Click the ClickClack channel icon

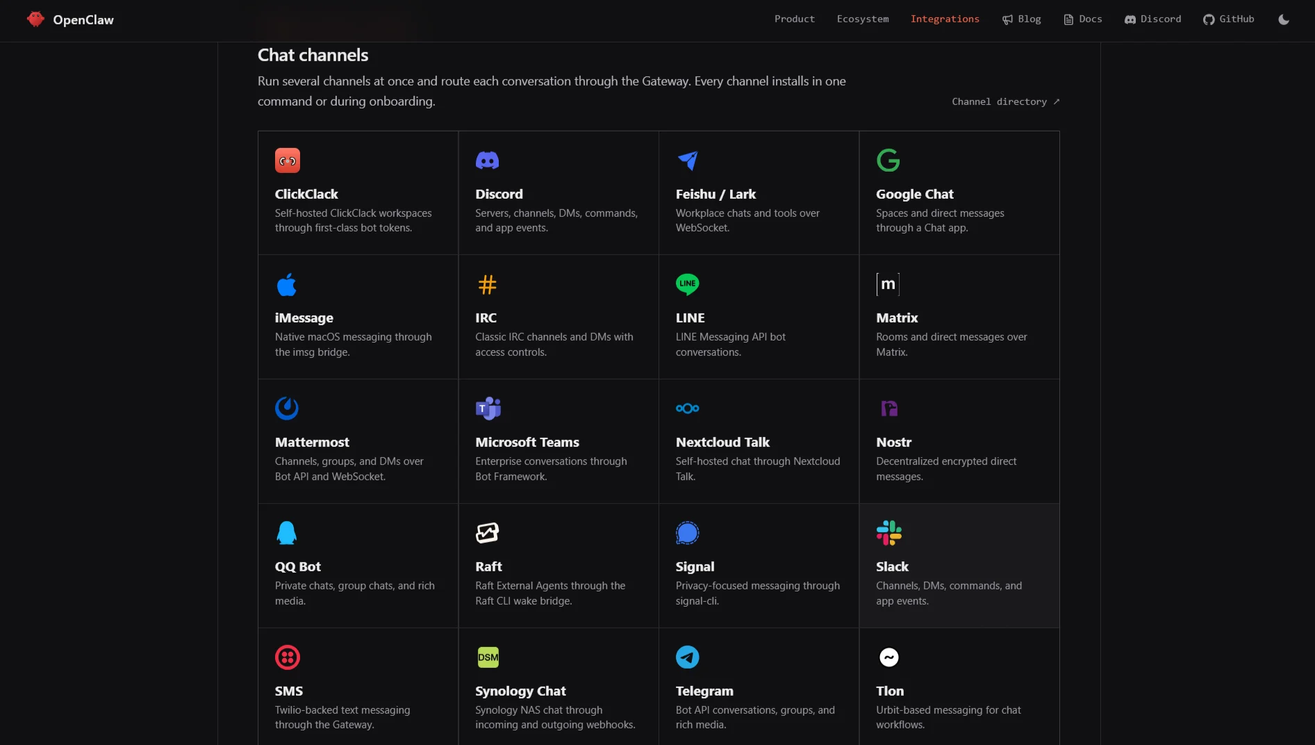[x=288, y=161]
